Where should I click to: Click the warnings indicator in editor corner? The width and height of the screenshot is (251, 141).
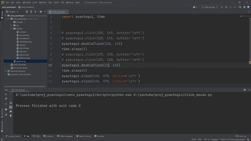click(242, 16)
